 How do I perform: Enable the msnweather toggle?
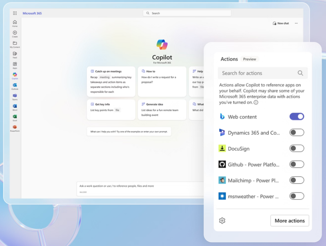pos(297,196)
